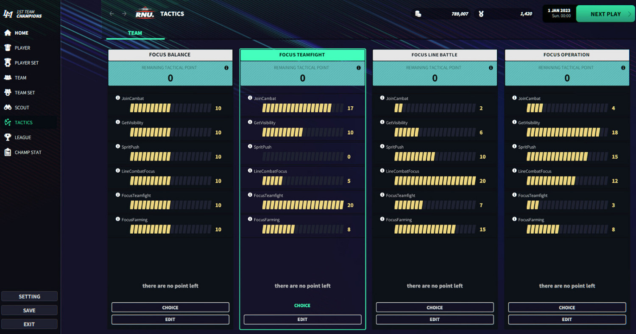Click the FocusTeamfight bar in Focus Teamfight
Image resolution: width=636 pixels, height=334 pixels.
(x=303, y=205)
